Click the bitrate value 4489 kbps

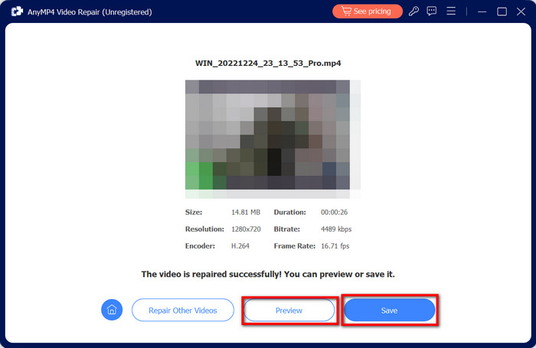tap(336, 229)
